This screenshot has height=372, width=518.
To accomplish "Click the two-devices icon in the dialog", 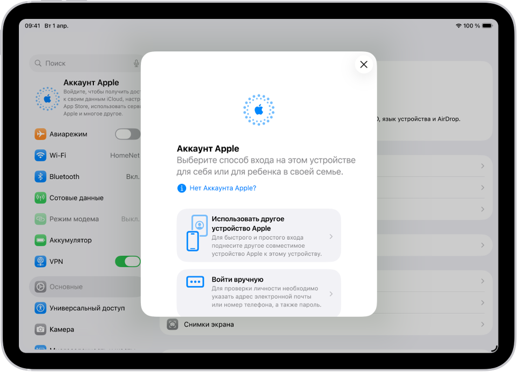I will click(x=197, y=233).
